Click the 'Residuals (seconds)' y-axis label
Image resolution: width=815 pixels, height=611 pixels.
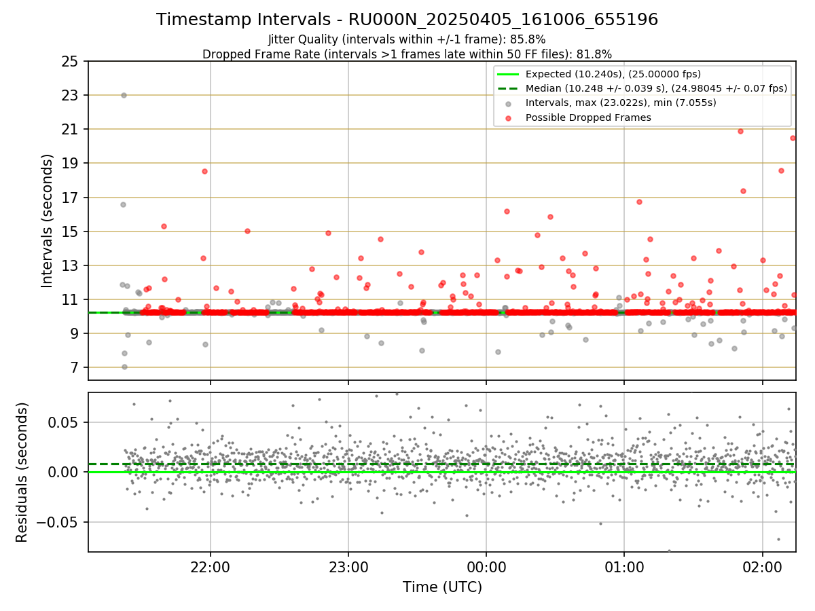click(x=22, y=472)
